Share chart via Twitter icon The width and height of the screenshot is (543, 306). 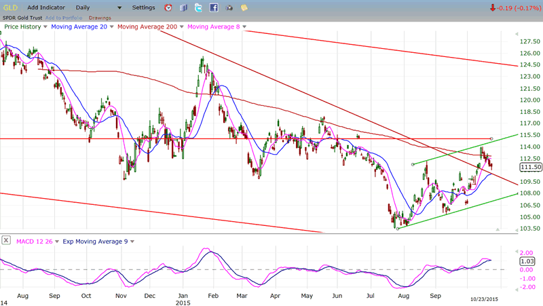(x=198, y=7)
